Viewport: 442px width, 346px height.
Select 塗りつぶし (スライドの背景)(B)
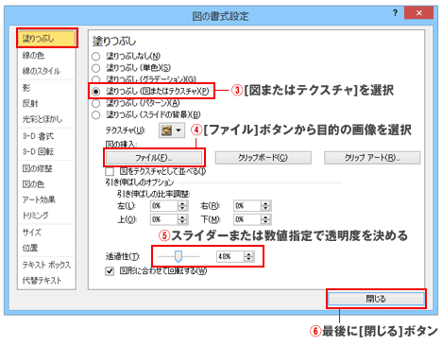95,115
